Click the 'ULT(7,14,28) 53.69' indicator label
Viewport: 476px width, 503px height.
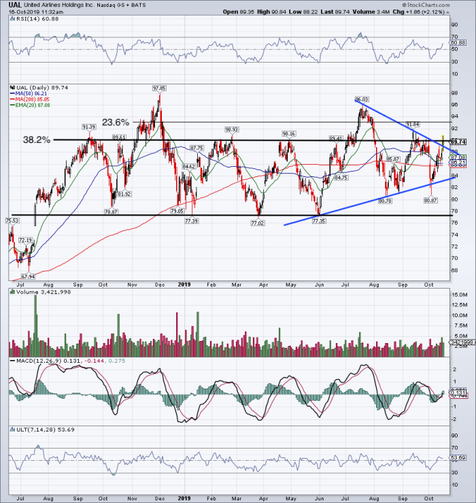[45, 429]
